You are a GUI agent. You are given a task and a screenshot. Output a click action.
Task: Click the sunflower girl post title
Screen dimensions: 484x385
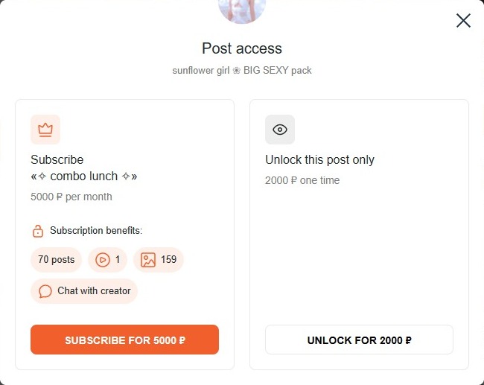click(x=242, y=71)
